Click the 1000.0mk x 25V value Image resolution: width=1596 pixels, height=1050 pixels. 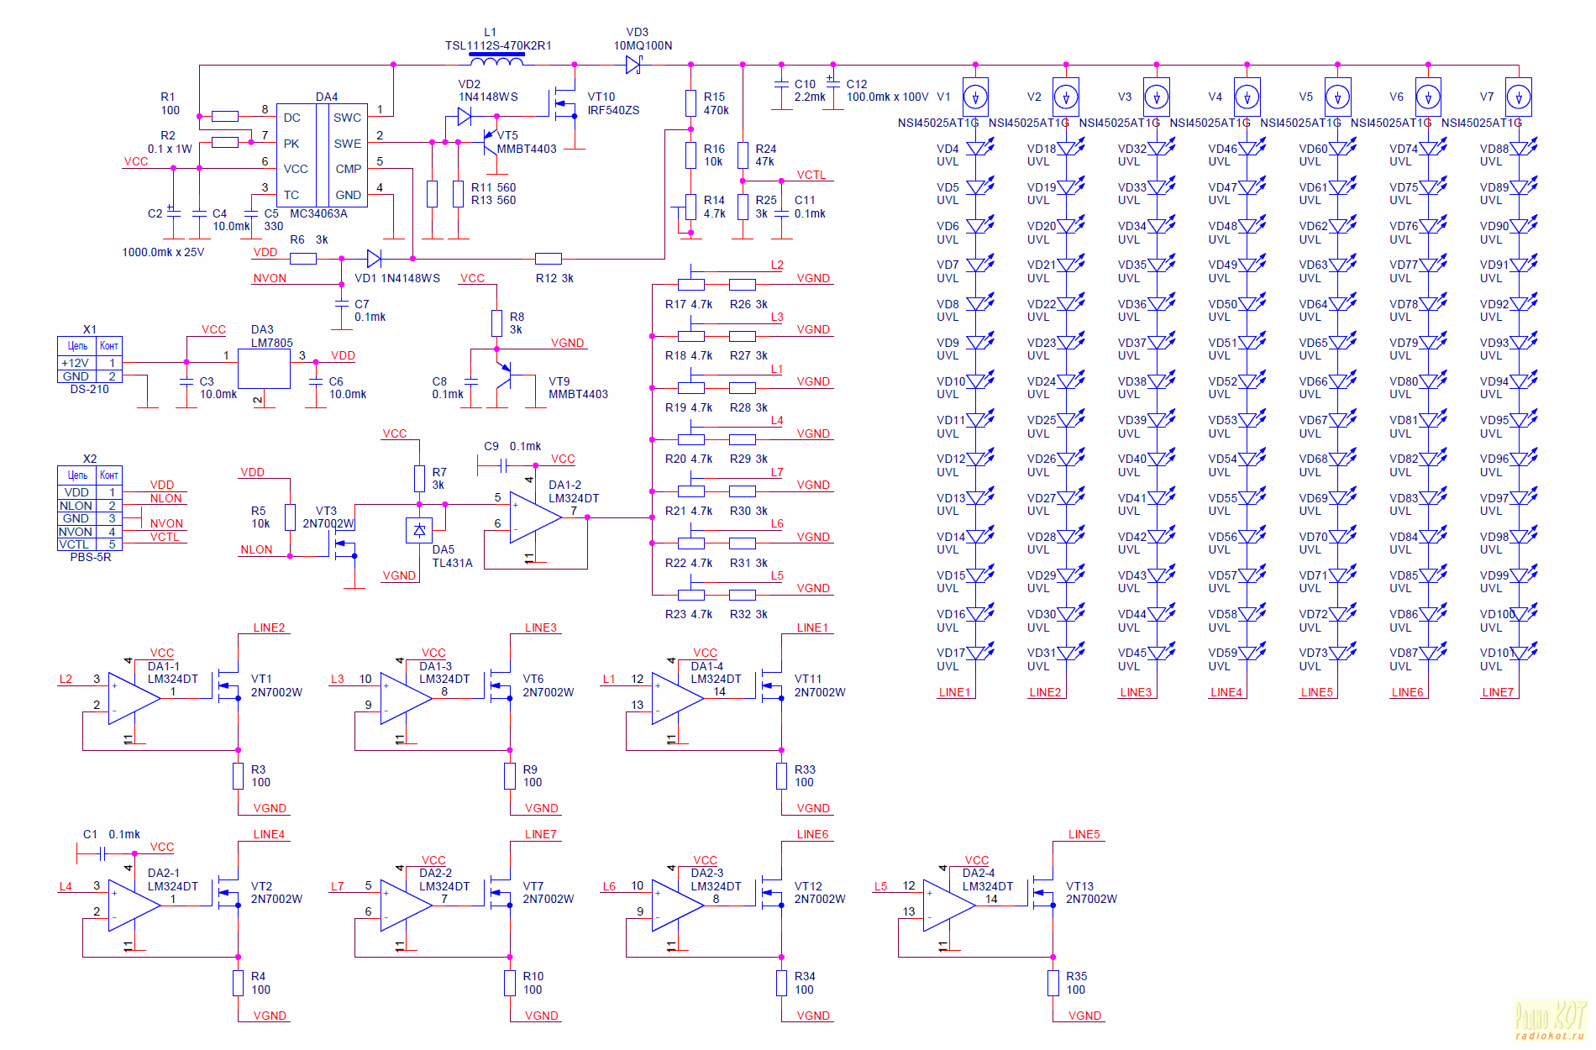163,252
